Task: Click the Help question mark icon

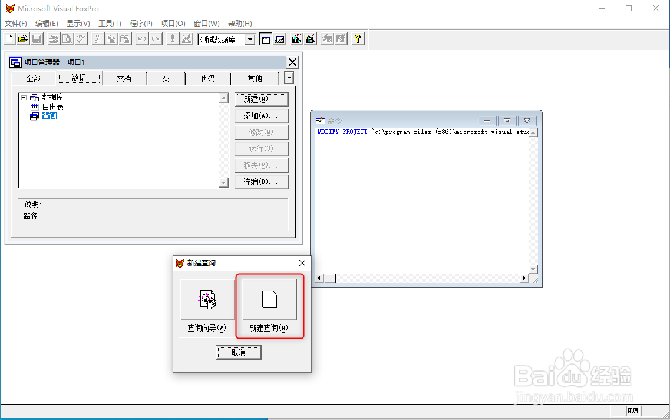Action: [x=358, y=40]
